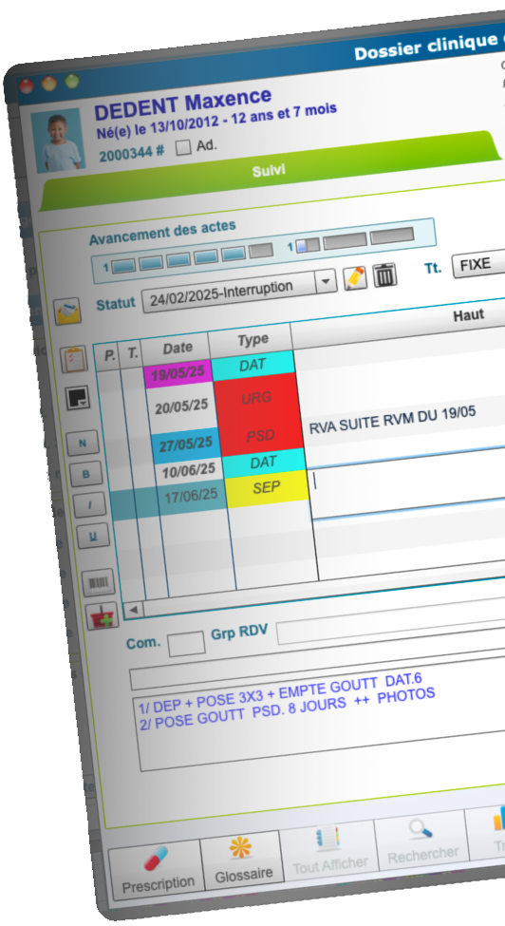Click the DAT type cell of 10/06/25
505x926 pixels.
[263, 462]
